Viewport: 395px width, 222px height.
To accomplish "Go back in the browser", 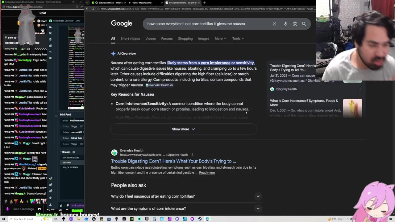I will (87, 9).
